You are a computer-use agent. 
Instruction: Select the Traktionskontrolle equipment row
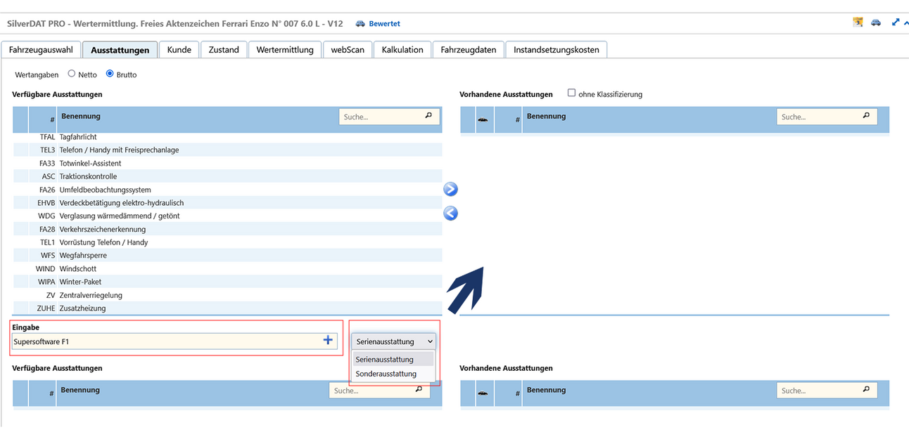[88, 176]
